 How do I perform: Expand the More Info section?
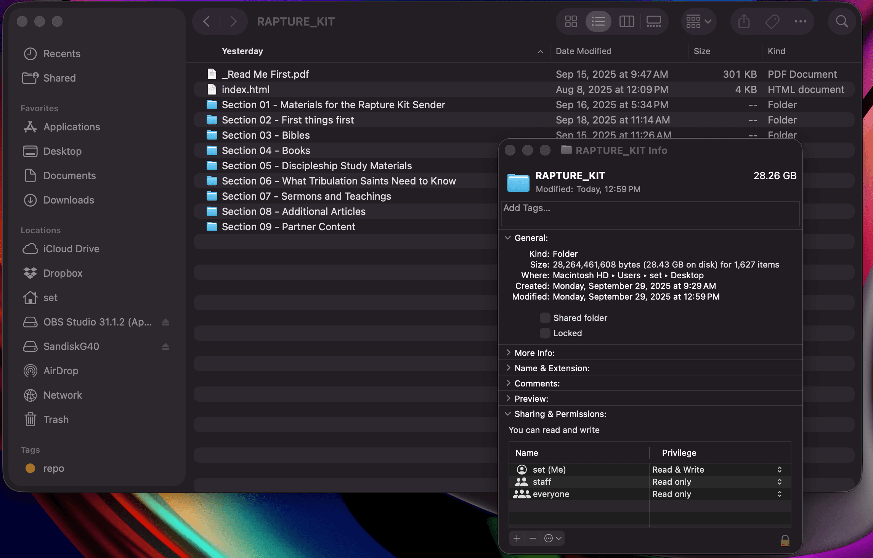[x=509, y=353]
